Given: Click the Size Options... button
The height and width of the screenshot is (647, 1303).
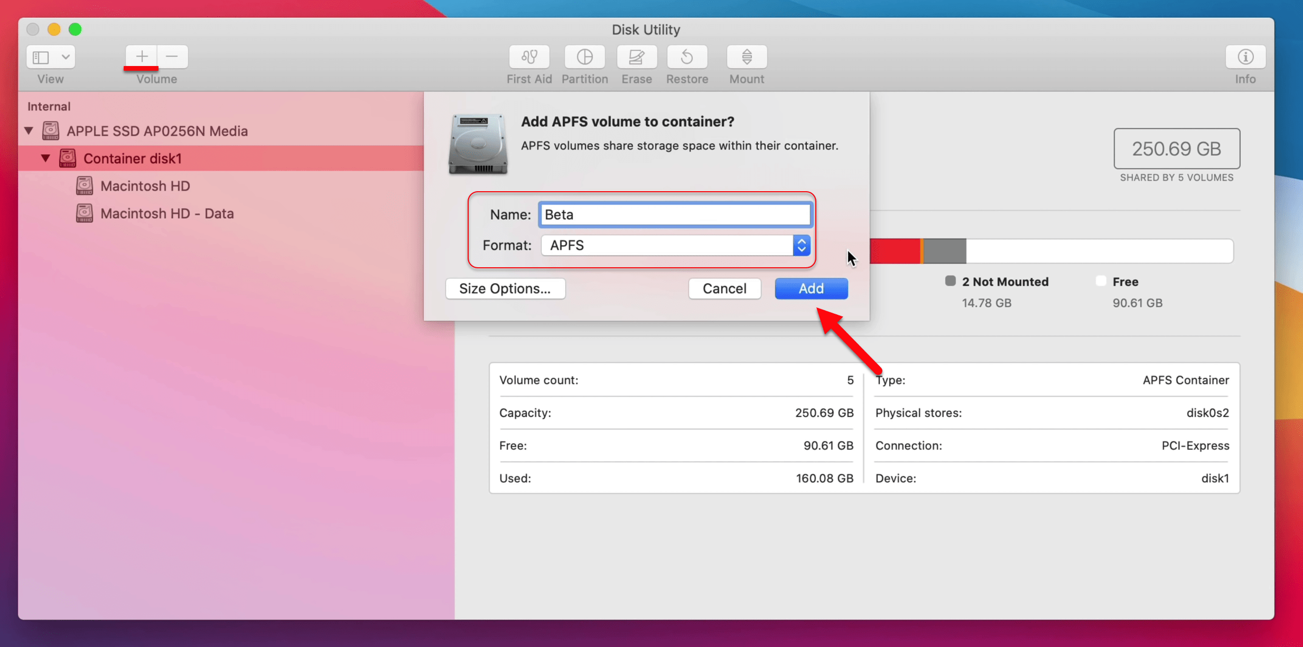Looking at the screenshot, I should tap(505, 288).
